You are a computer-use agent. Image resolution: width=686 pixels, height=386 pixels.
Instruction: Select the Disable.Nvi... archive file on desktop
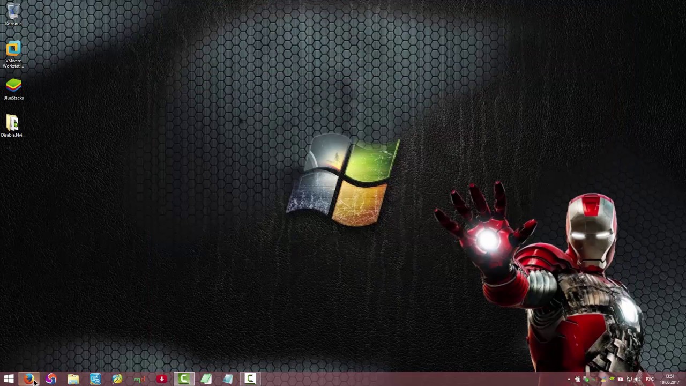point(13,127)
